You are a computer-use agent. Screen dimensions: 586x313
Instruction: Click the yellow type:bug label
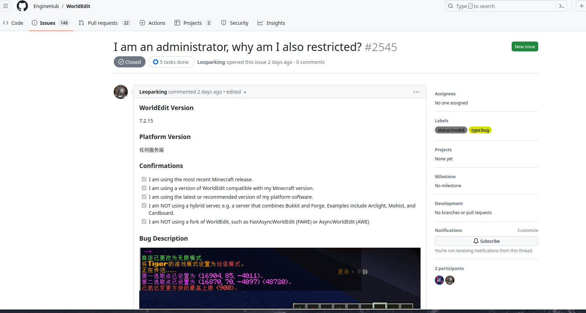click(x=480, y=130)
